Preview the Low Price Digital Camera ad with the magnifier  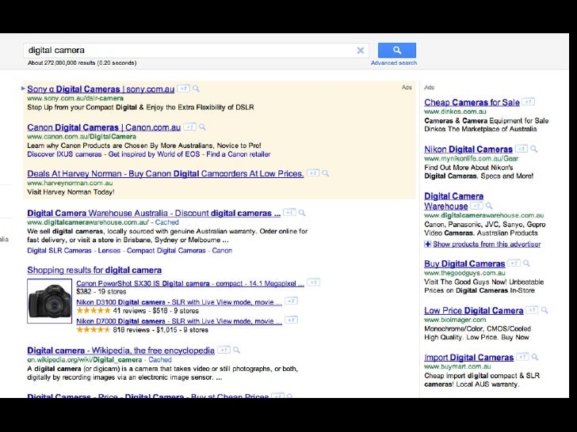545,310
